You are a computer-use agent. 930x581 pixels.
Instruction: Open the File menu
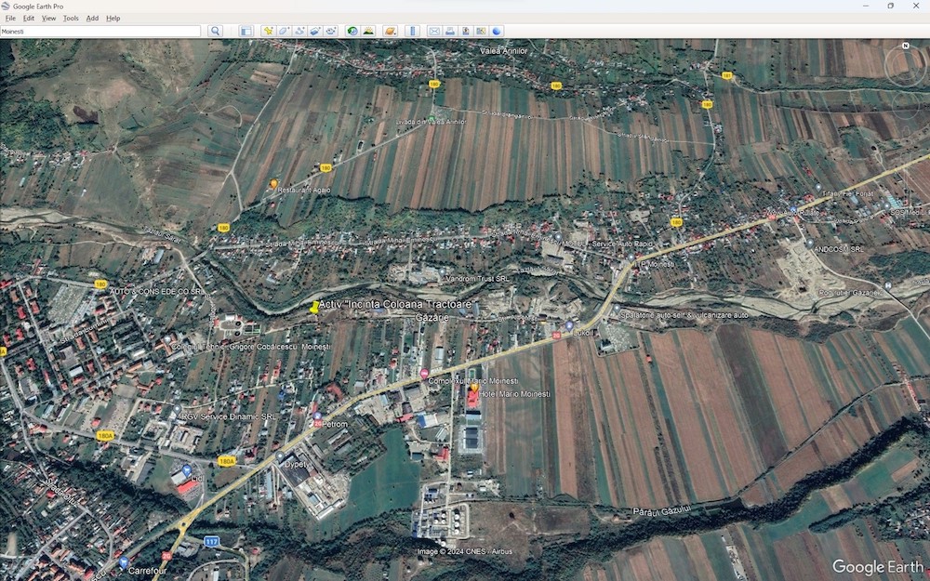10,18
